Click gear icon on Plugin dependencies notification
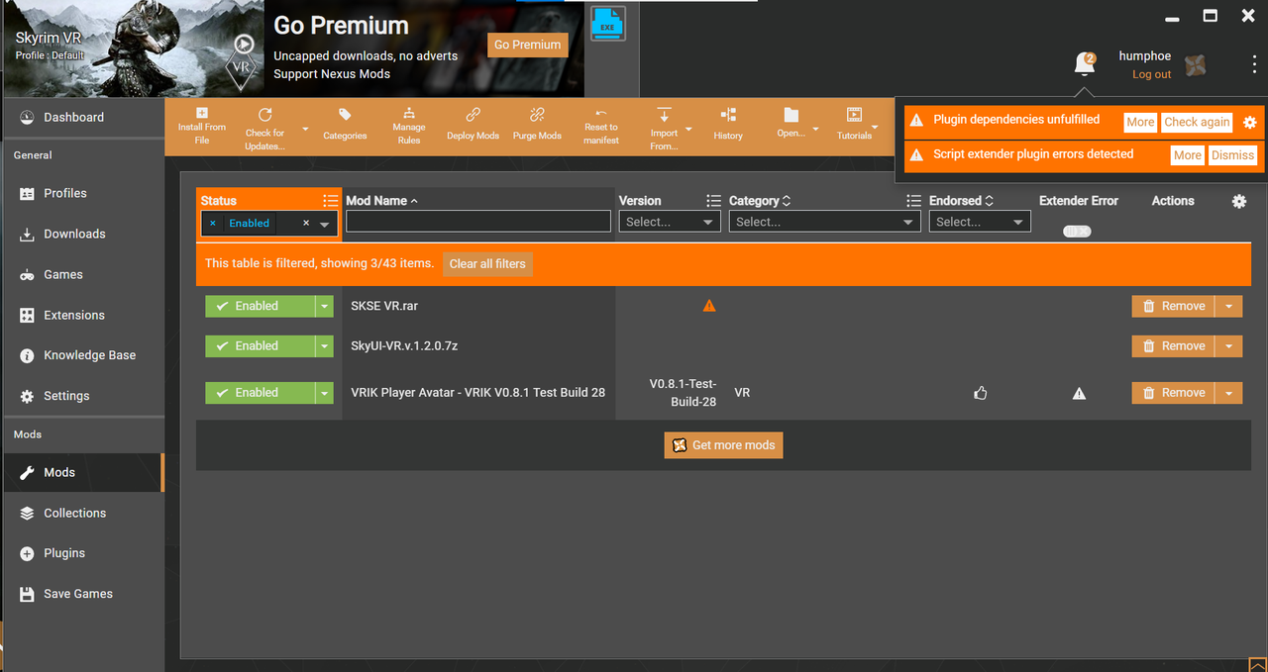Image resolution: width=1268 pixels, height=672 pixels. click(1250, 123)
